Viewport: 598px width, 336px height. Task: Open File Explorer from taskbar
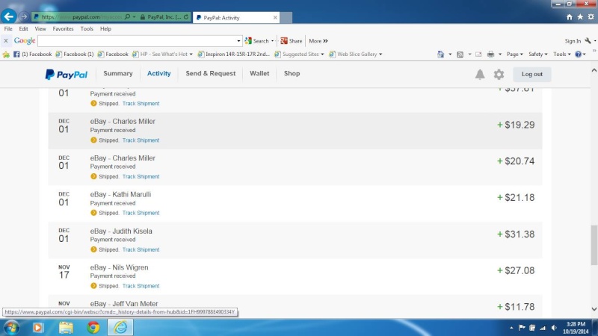point(66,327)
